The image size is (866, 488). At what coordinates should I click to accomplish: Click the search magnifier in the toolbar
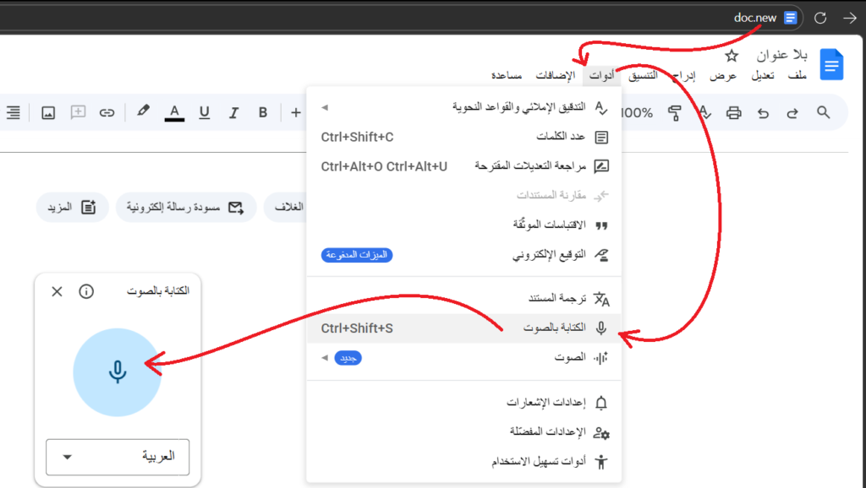click(x=823, y=112)
